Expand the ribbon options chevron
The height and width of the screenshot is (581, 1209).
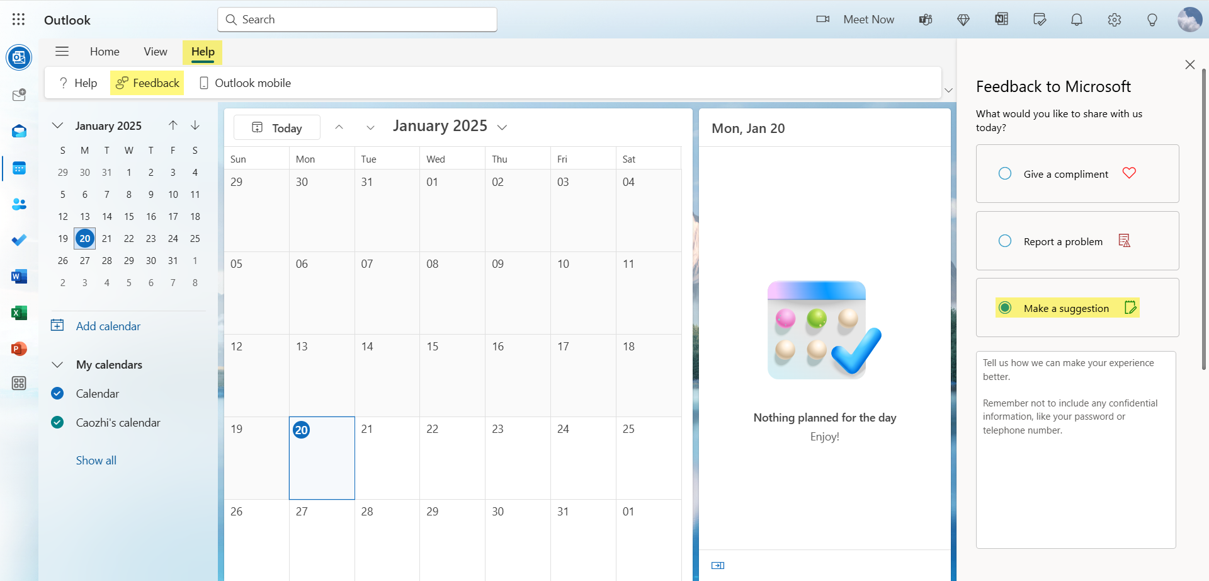pos(948,91)
